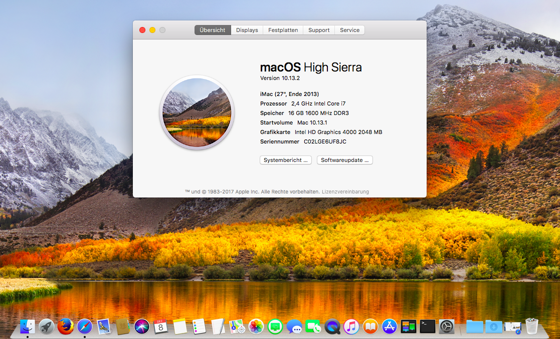Open the Lizenzvereinbarung link
Screen dimensions: 560x339
click(x=345, y=191)
